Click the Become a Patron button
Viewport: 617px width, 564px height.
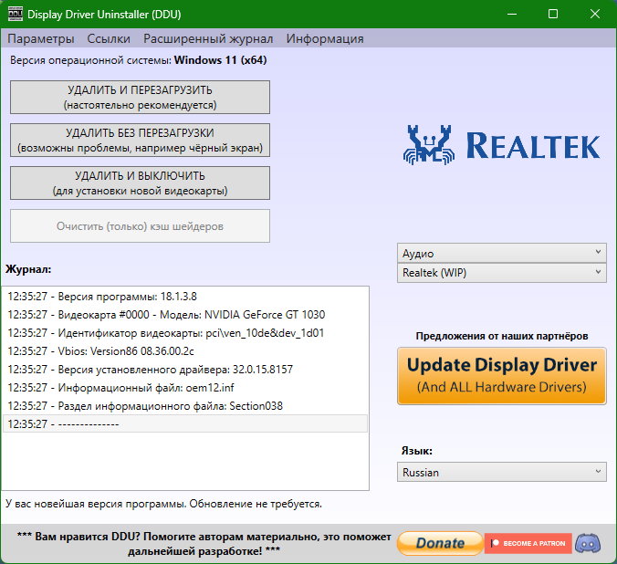pyautogui.click(x=528, y=543)
